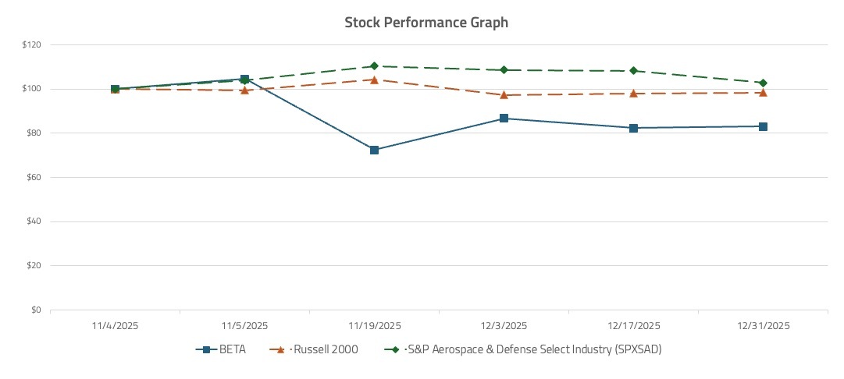The width and height of the screenshot is (844, 379).
Task: Click BETA square marker at 12/17/2025
Action: pos(633,128)
